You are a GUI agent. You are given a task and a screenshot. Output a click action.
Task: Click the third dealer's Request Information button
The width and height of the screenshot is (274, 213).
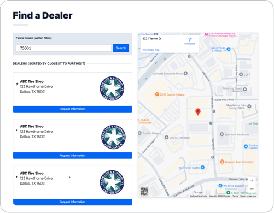(x=72, y=202)
